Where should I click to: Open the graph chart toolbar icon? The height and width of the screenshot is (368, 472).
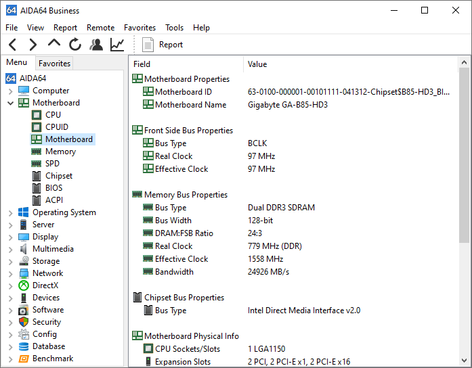[117, 45]
